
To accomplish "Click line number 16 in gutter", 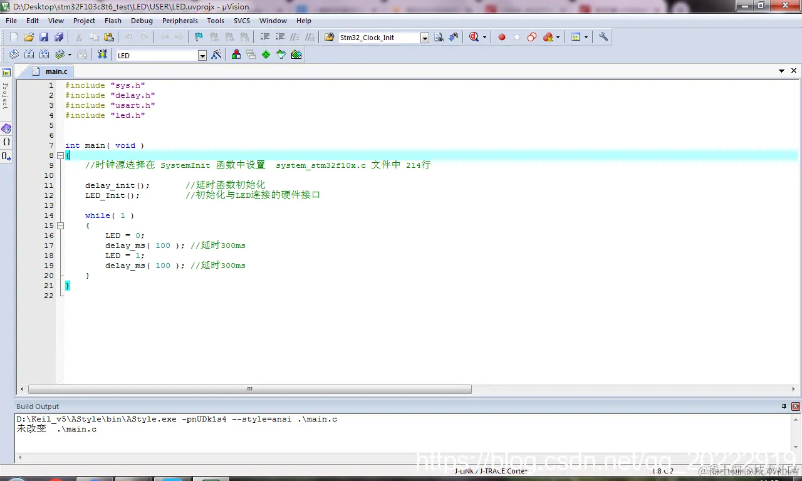I will (49, 235).
